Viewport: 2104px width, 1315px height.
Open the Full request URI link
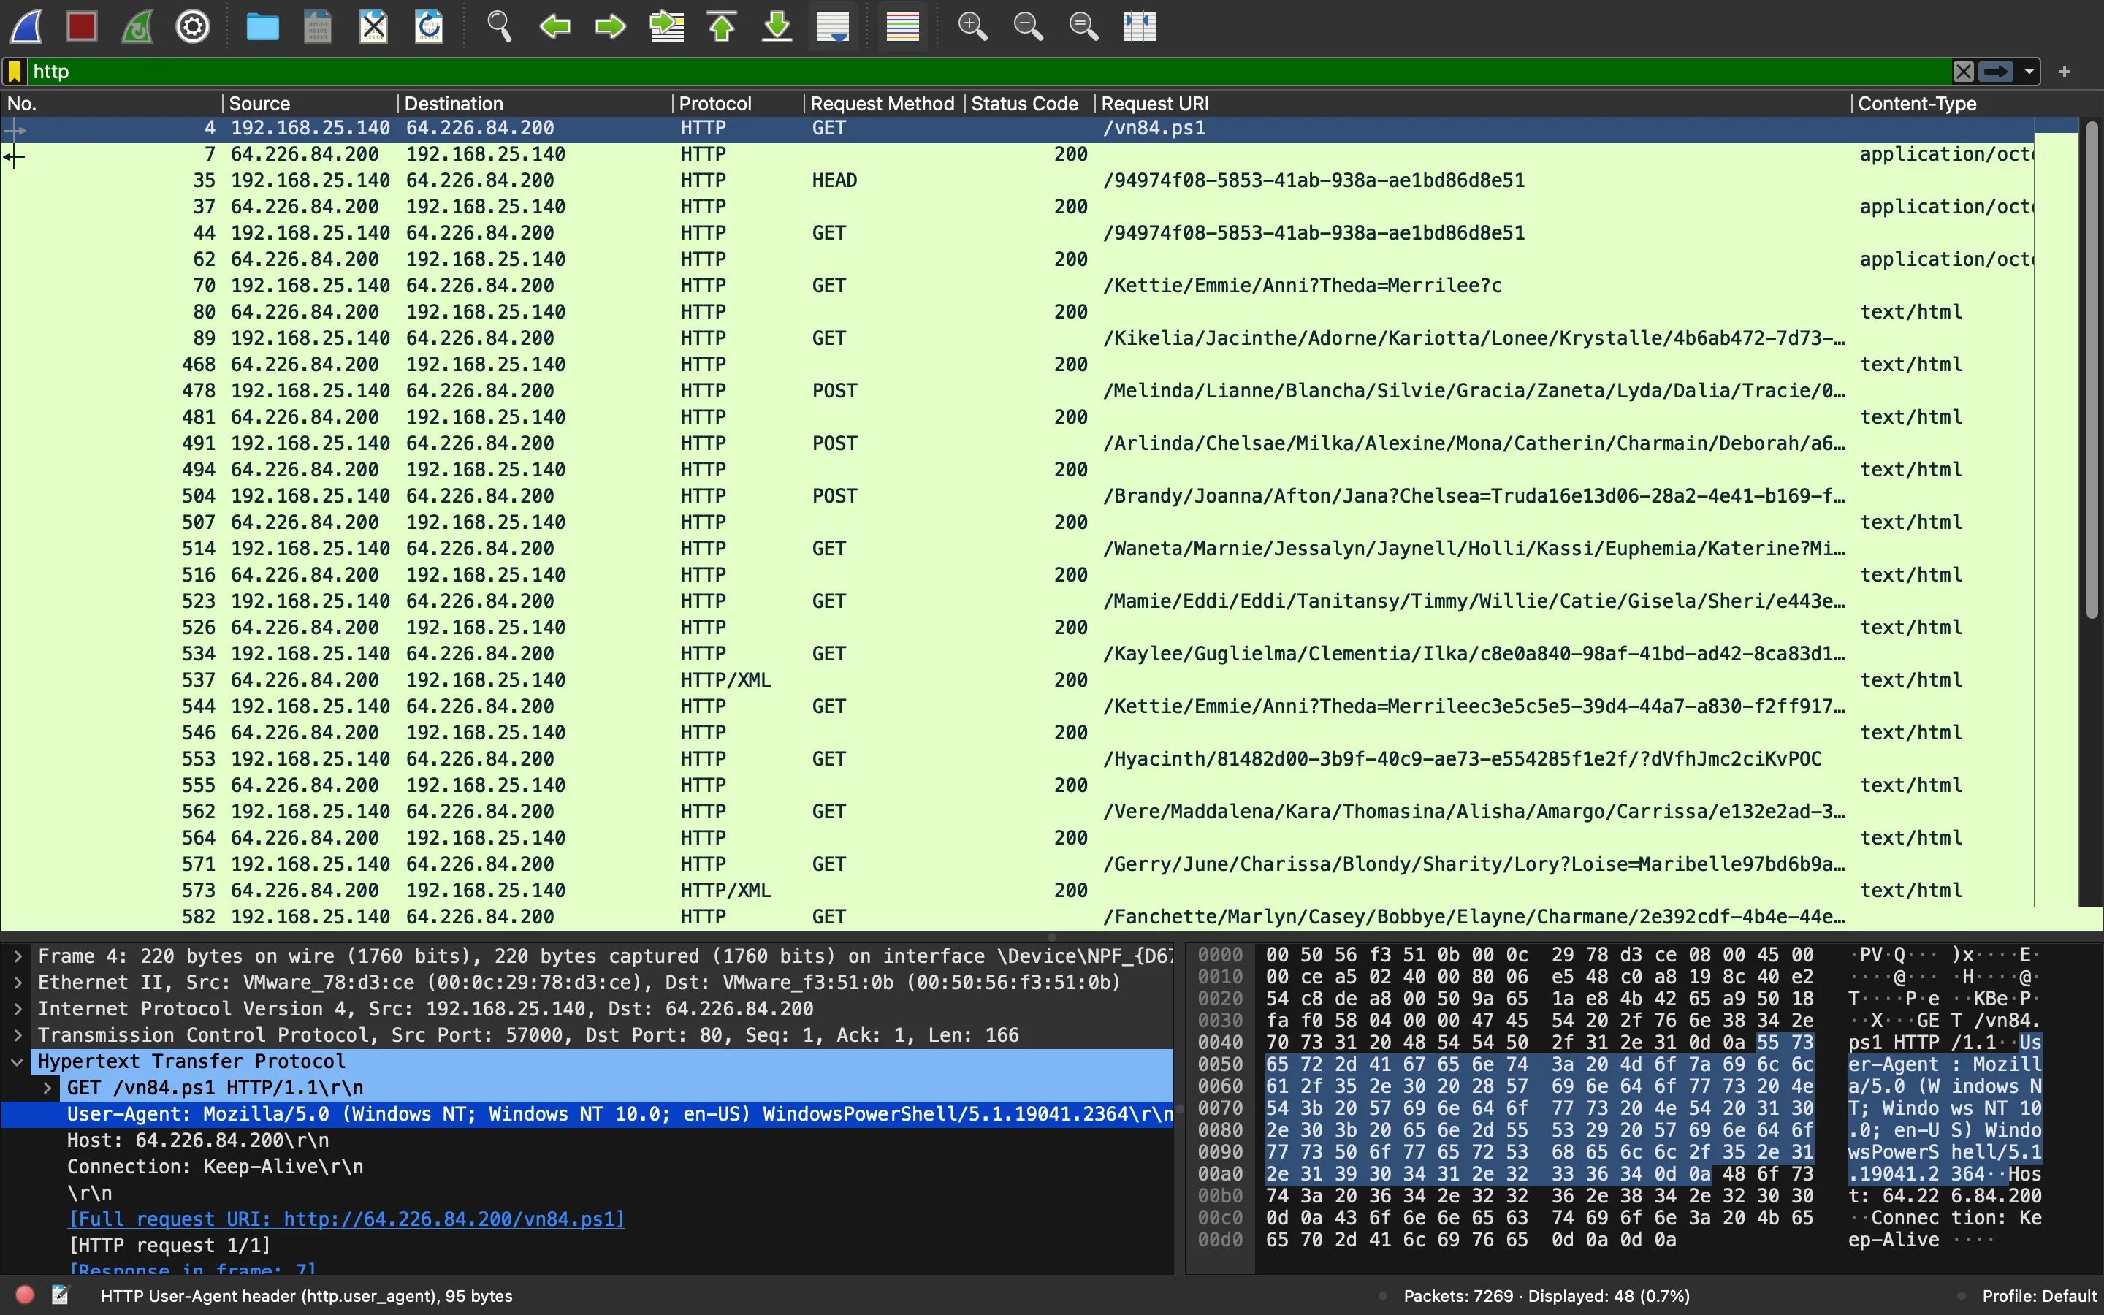346,1219
